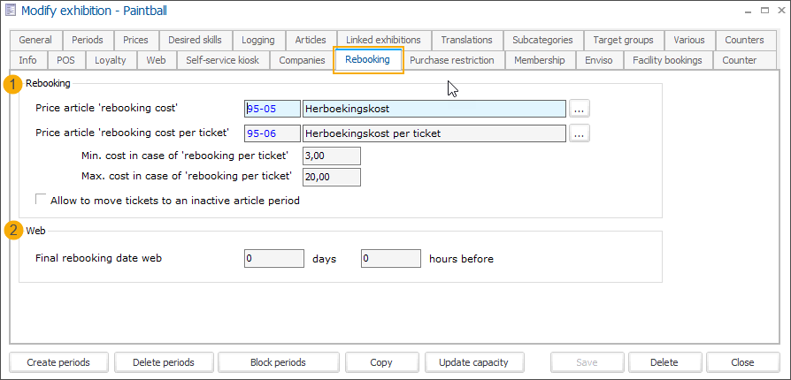Open the POS tab

[x=65, y=60]
